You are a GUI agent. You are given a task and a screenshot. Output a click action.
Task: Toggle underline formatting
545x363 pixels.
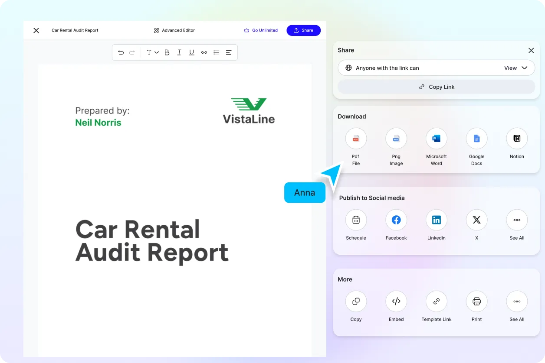point(191,52)
